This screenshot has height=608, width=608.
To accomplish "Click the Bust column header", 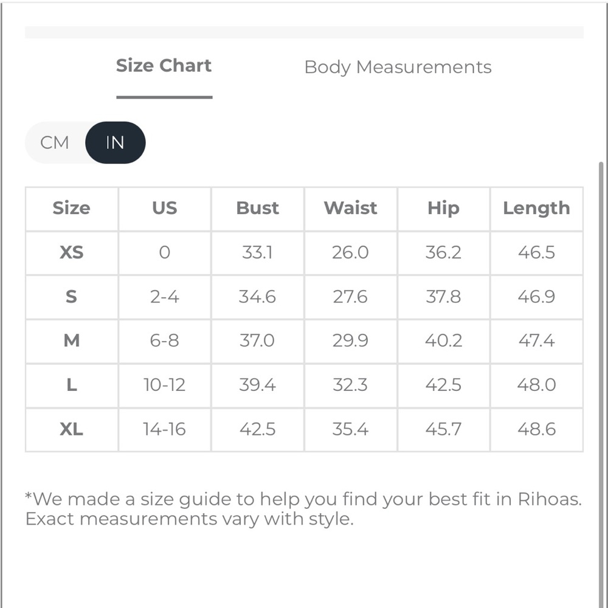I will point(257,209).
